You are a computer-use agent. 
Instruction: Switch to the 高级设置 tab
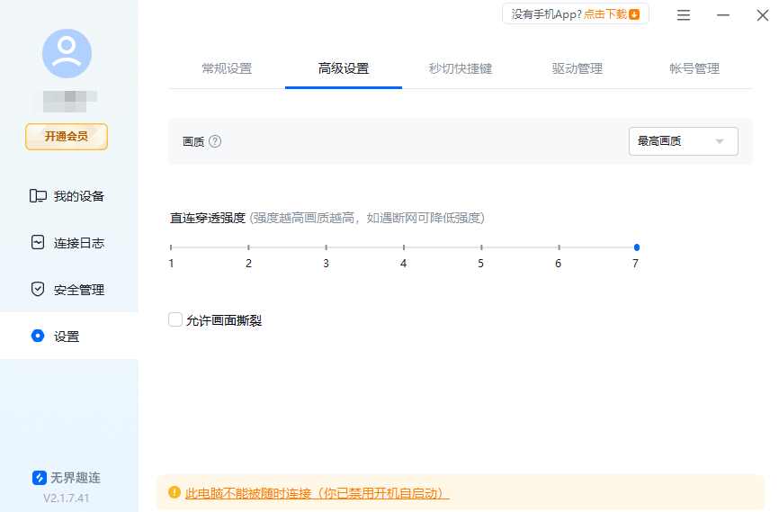(x=344, y=68)
